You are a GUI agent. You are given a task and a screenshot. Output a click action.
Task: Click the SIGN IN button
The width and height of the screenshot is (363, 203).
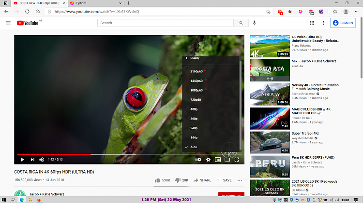click(343, 23)
